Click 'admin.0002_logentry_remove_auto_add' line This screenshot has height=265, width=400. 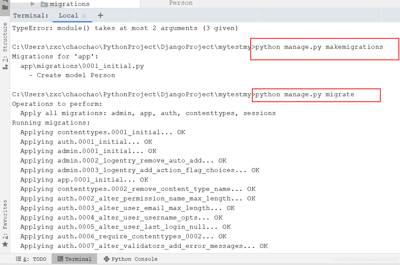point(123,161)
